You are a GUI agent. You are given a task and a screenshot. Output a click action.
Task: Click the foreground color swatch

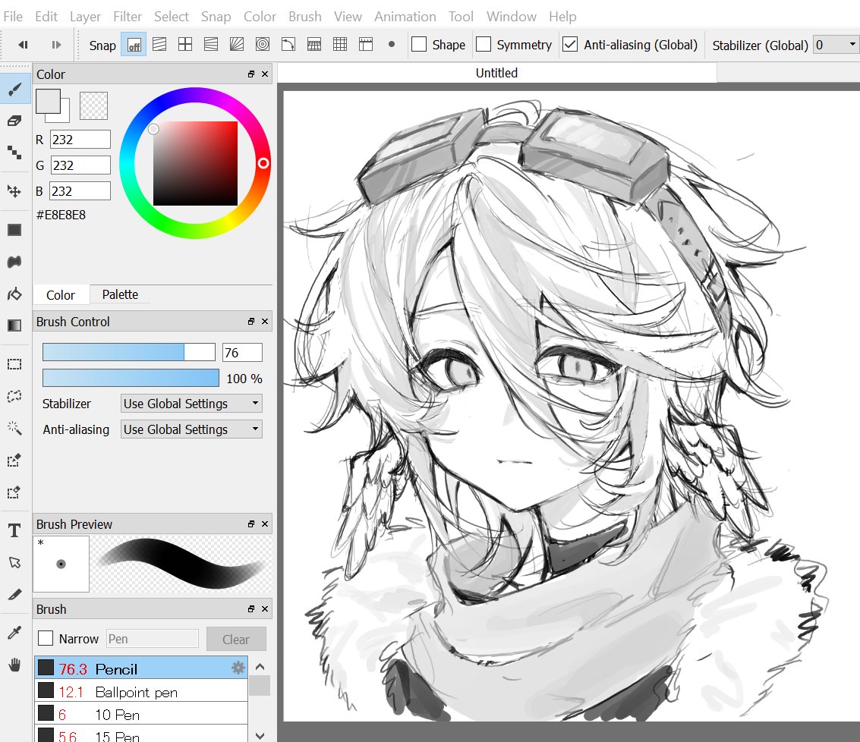(x=48, y=102)
